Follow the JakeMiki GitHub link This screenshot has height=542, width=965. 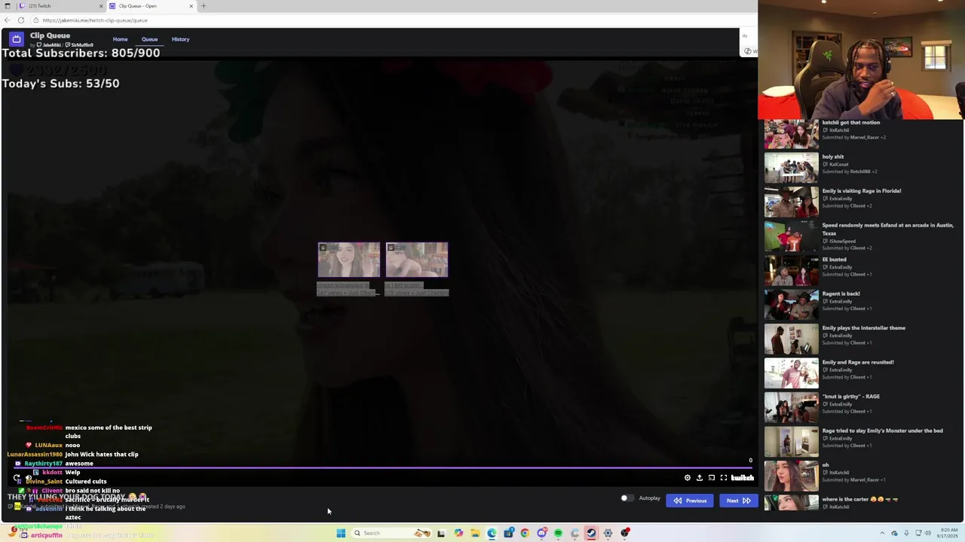point(50,45)
